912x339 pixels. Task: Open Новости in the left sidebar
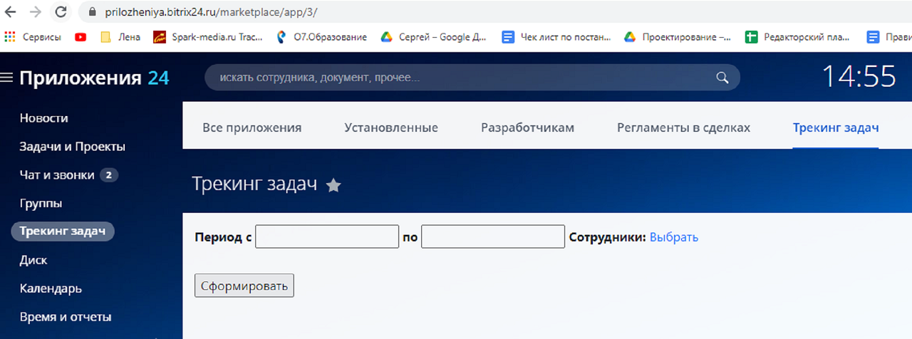44,118
